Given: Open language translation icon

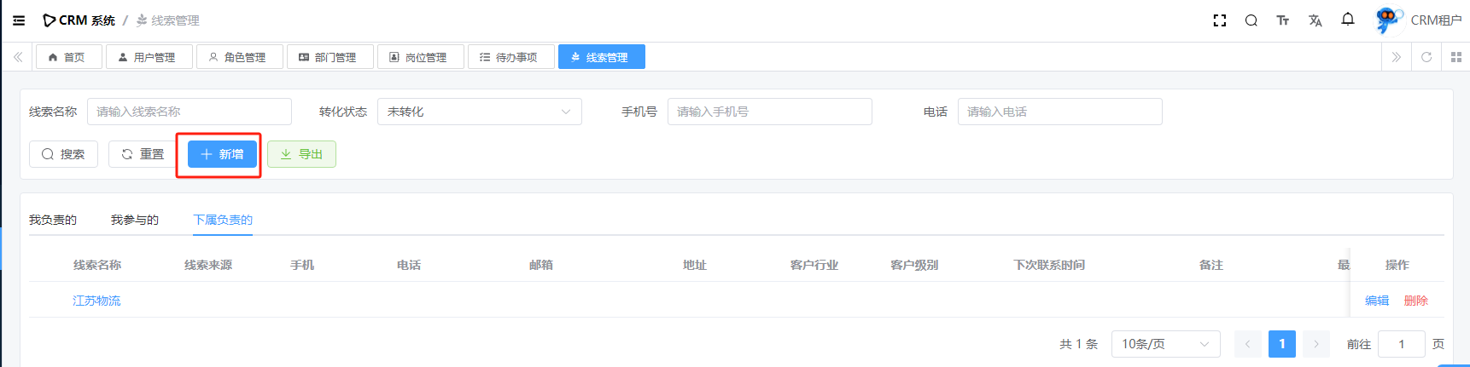Looking at the screenshot, I should click(1315, 20).
